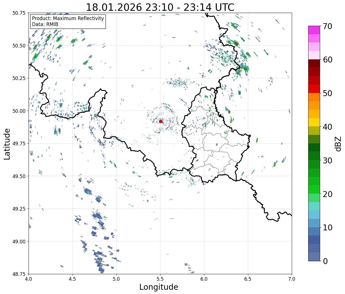Click the yellow band at 40 dBZ

click(314, 122)
